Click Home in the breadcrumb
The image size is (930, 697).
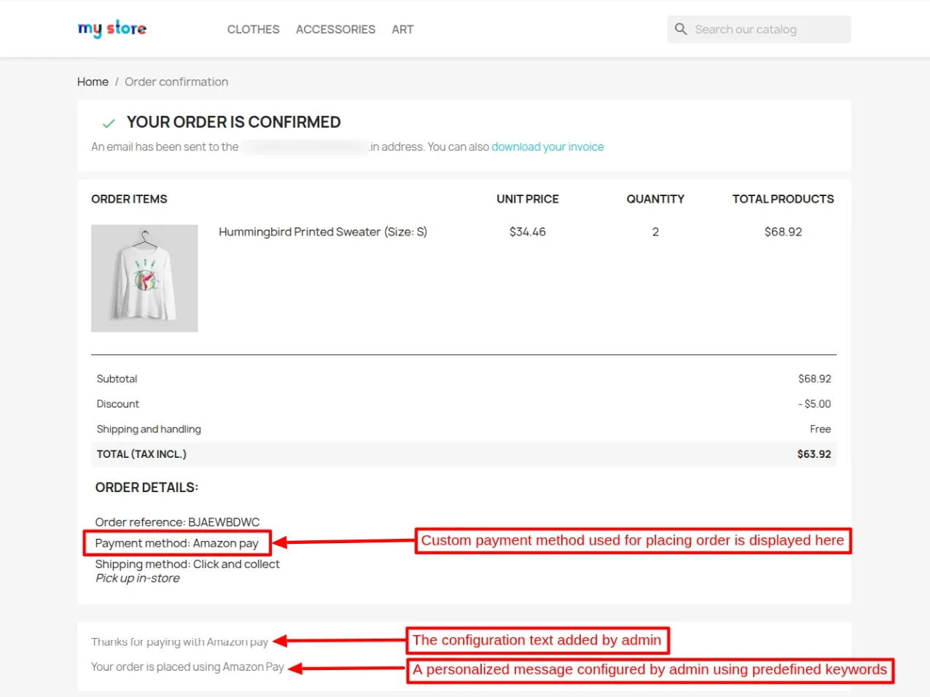click(93, 82)
